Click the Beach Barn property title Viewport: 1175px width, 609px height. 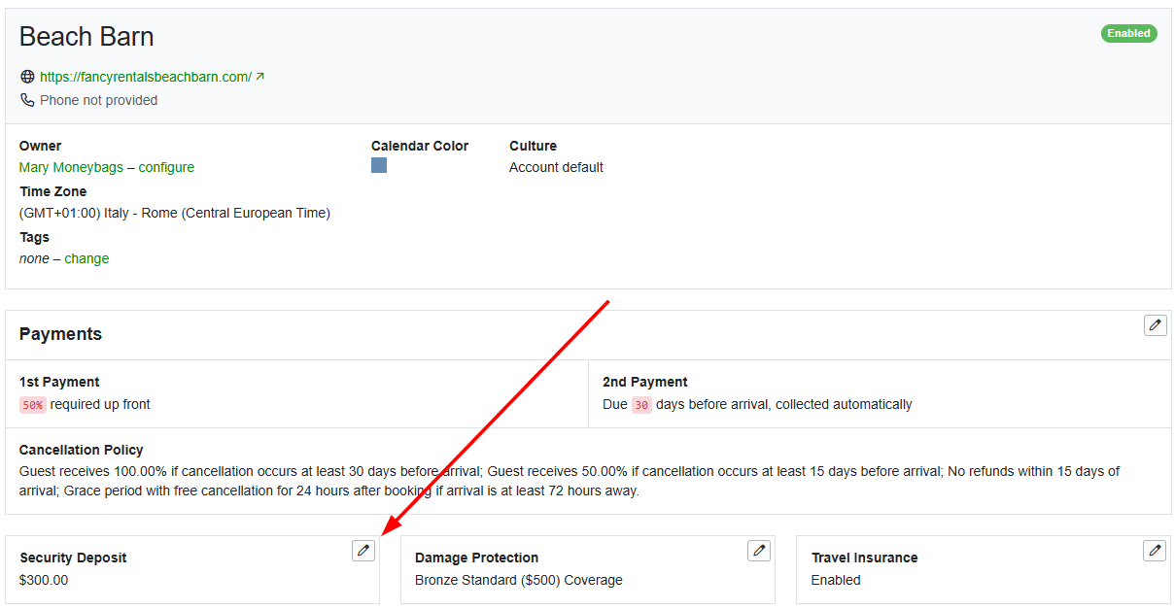[86, 36]
